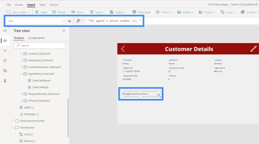Select DateJoined_DataCard1 in tree
Image resolution: width=259 pixels, height=144 pixels.
pos(41,60)
